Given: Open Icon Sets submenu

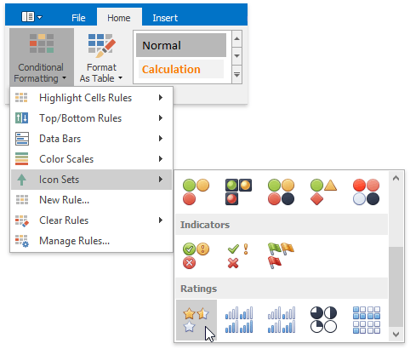Looking at the screenshot, I should [x=91, y=180].
